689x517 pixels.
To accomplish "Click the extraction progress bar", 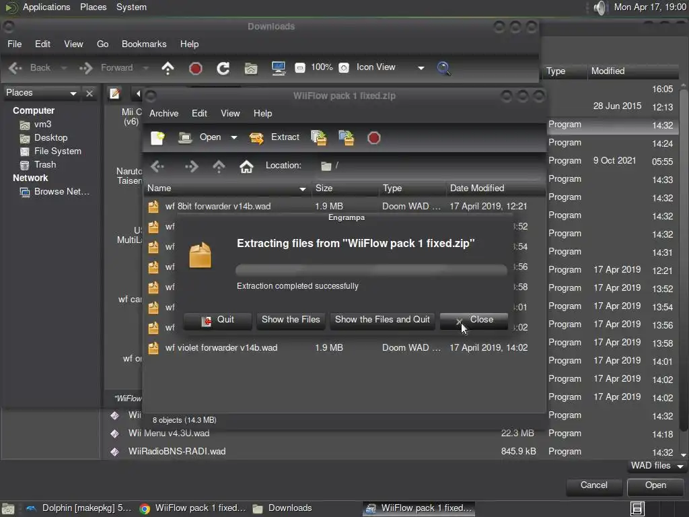I will (371, 269).
